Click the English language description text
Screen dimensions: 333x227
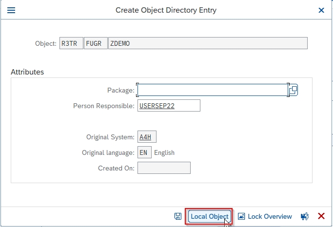164,152
